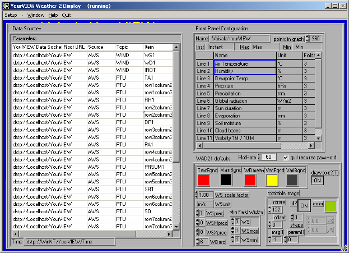Toggle the rotatable image fill ON button
Image resolution: width=349 pixels, height=253 pixels.
(x=304, y=205)
